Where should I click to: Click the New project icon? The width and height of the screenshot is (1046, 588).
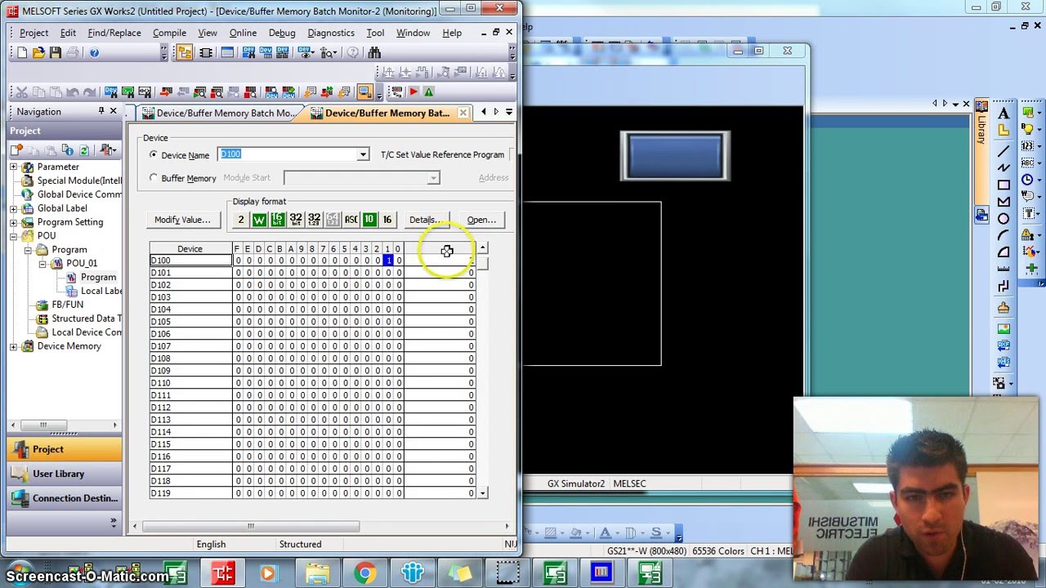(21, 52)
